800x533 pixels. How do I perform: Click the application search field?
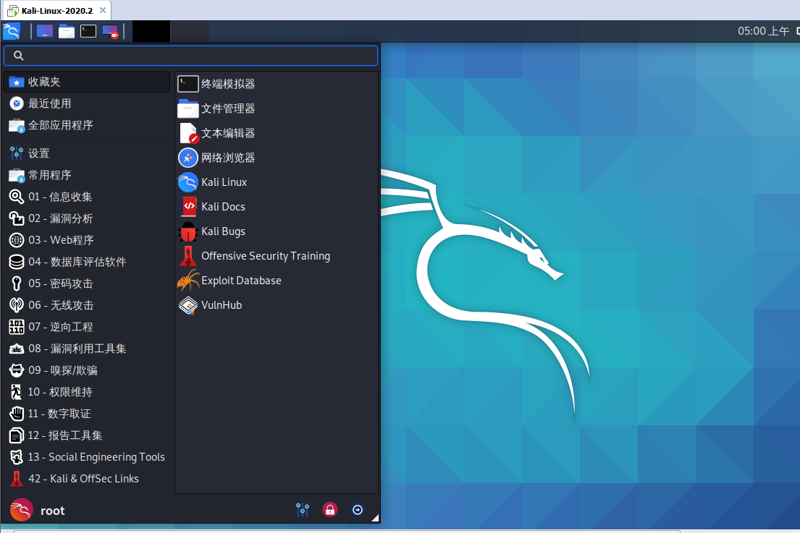190,55
